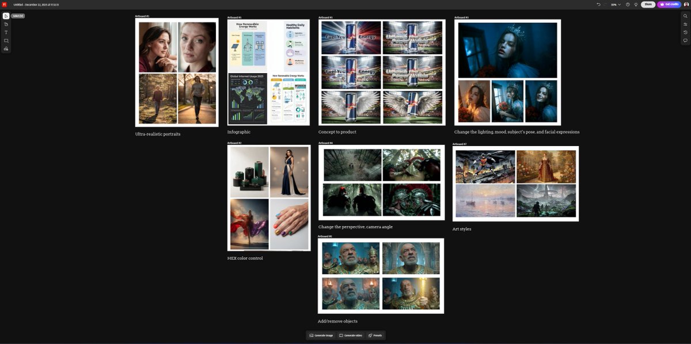The width and height of the screenshot is (691, 344).
Task: Select the Ultra-realistic portraits artboard thumbnail
Action: [177, 72]
